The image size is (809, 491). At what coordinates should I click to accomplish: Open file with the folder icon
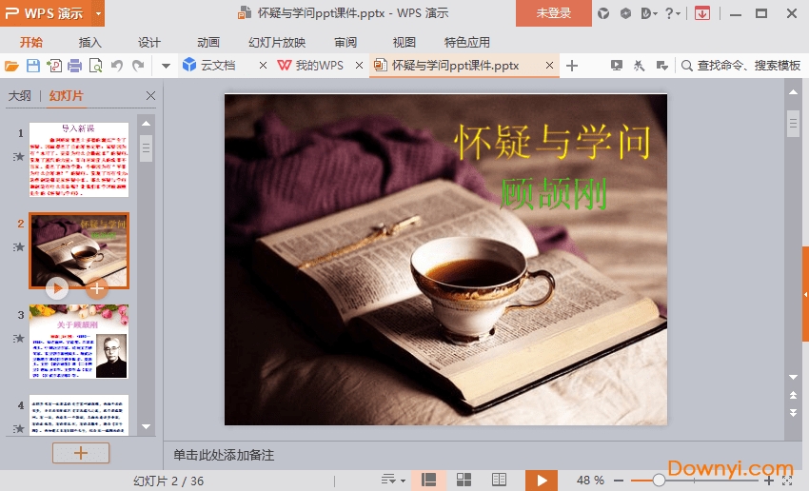pos(11,66)
